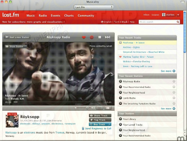
Task: Remove Your Neighbourhood from recent stations
Action: [174, 92]
